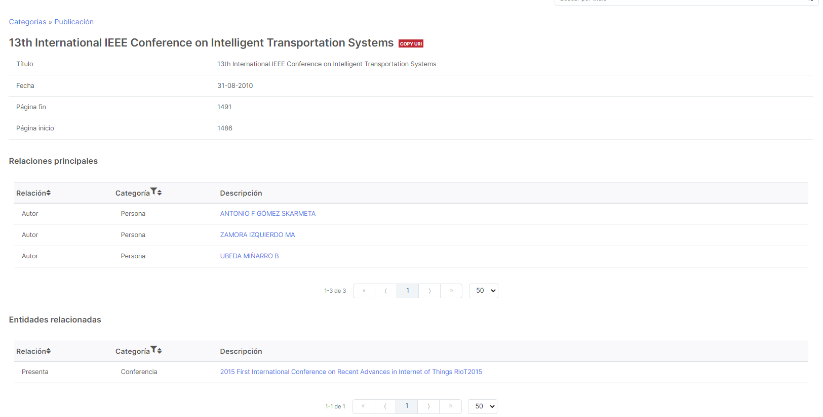
Task: Open author ZAMORA IZQUIERDO MA
Action: (x=257, y=235)
